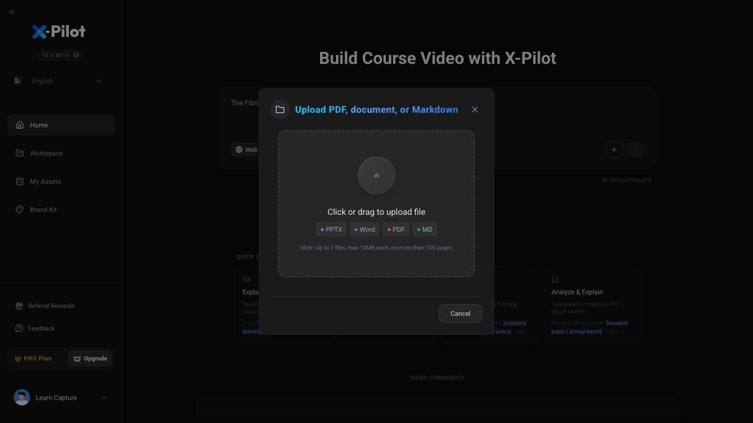Click the folder icon in the upload dialog header
Viewport: 753px width, 423px height.
point(280,110)
